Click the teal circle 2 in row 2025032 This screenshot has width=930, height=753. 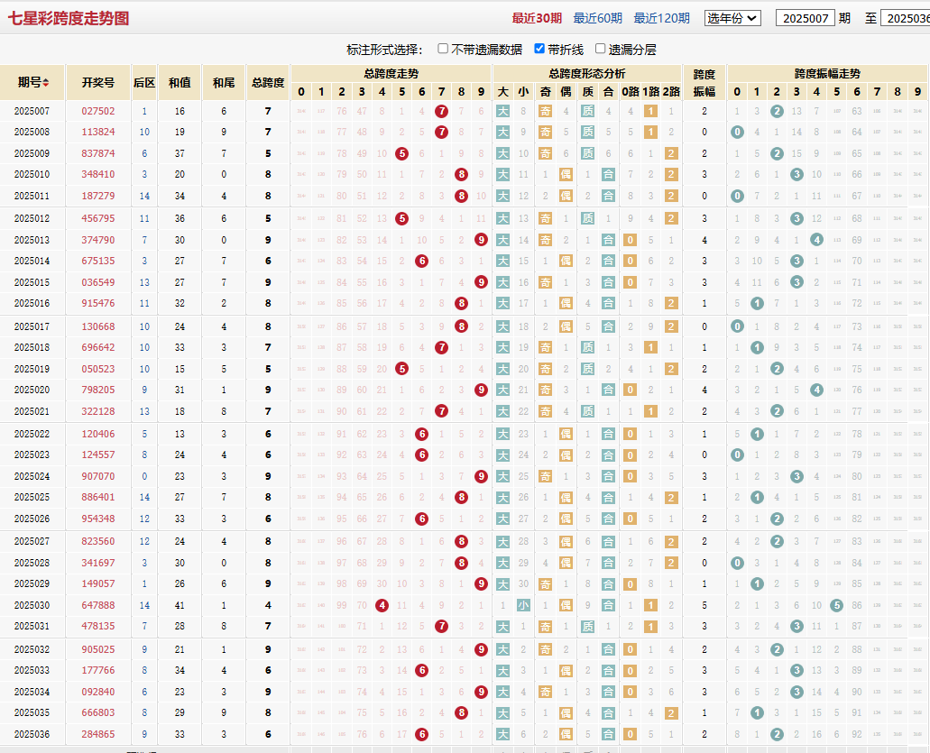tap(777, 650)
